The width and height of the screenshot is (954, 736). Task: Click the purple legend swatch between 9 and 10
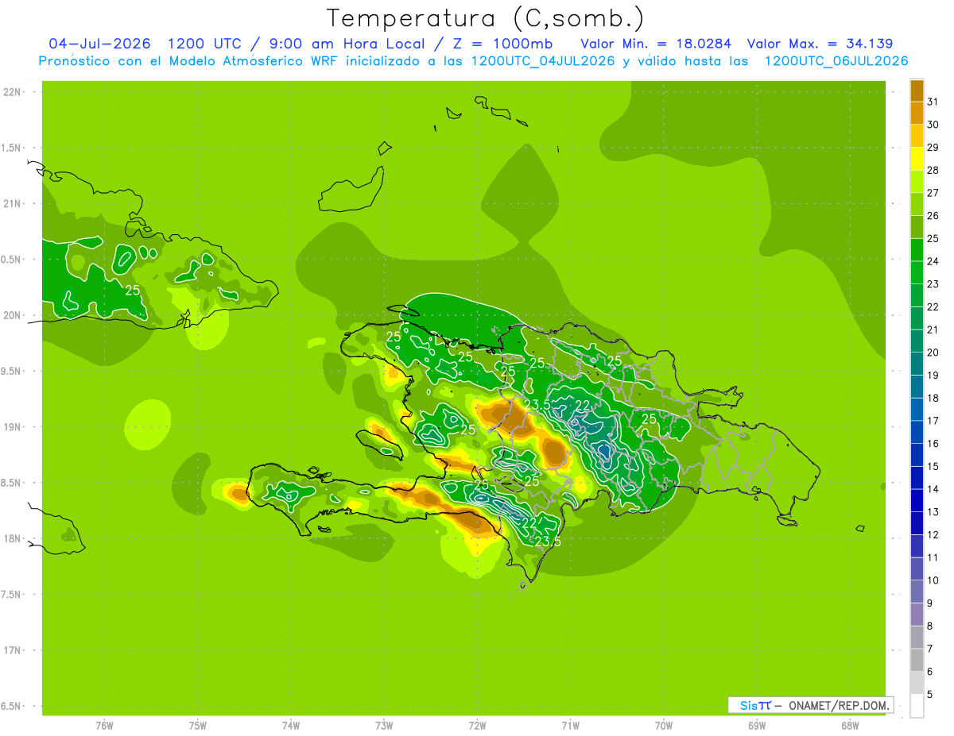(917, 591)
